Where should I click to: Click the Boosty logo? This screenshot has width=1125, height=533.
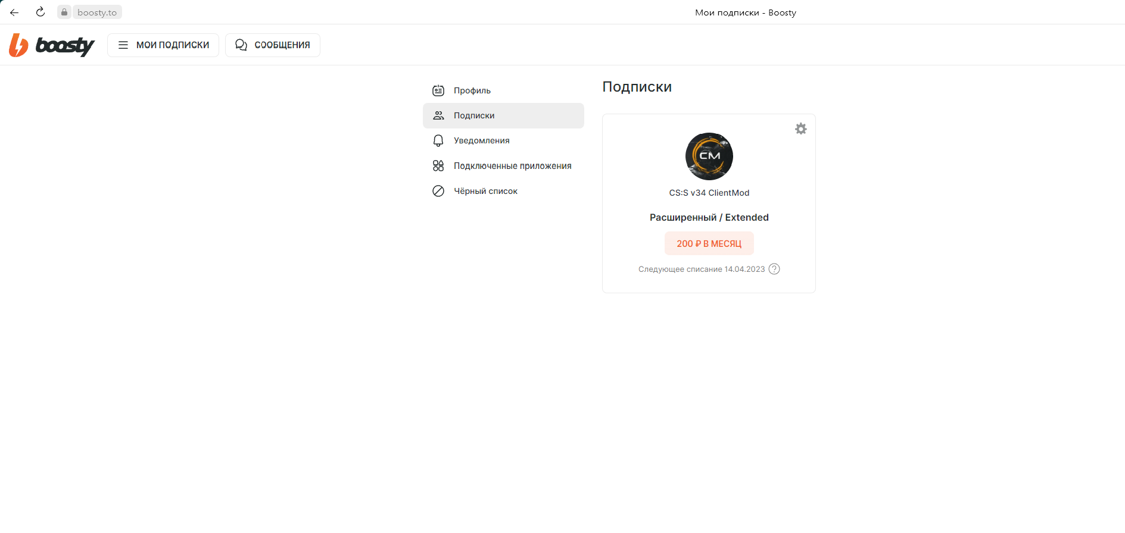[x=52, y=45]
